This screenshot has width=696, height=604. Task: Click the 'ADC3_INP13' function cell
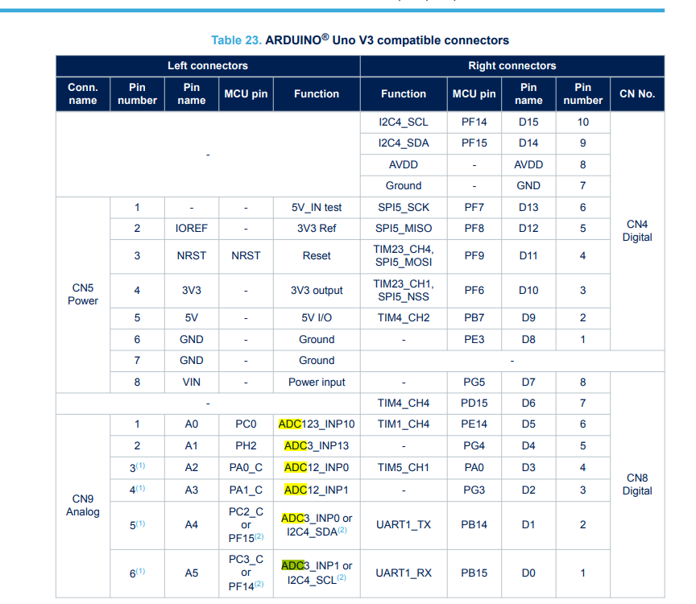coord(317,445)
